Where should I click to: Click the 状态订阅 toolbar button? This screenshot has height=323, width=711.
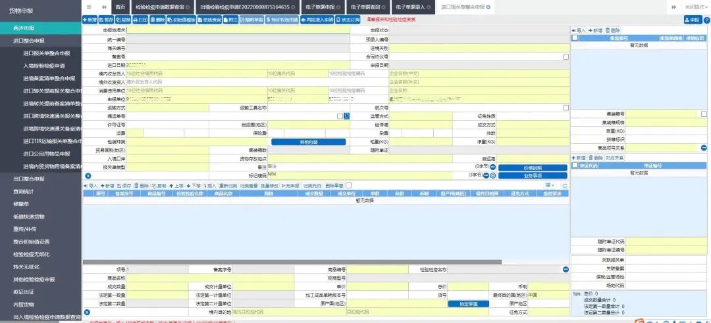coord(348,20)
